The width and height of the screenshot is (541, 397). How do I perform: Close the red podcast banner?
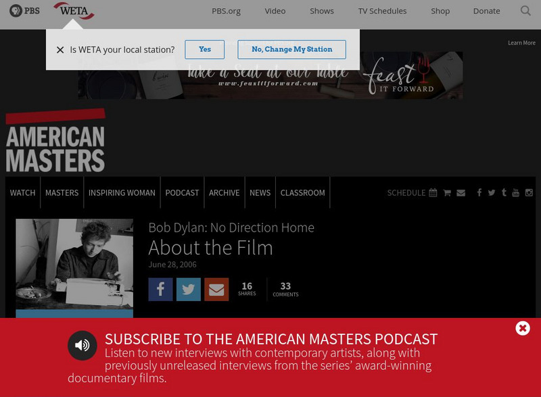click(523, 328)
